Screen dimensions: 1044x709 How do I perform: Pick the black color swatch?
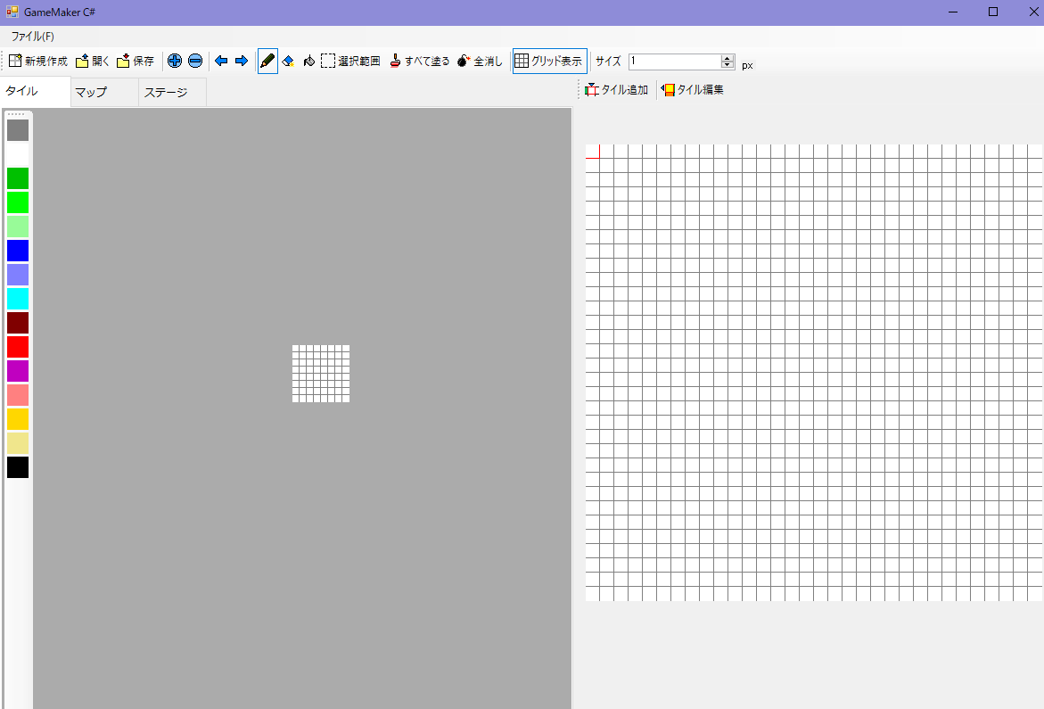pyautogui.click(x=18, y=467)
